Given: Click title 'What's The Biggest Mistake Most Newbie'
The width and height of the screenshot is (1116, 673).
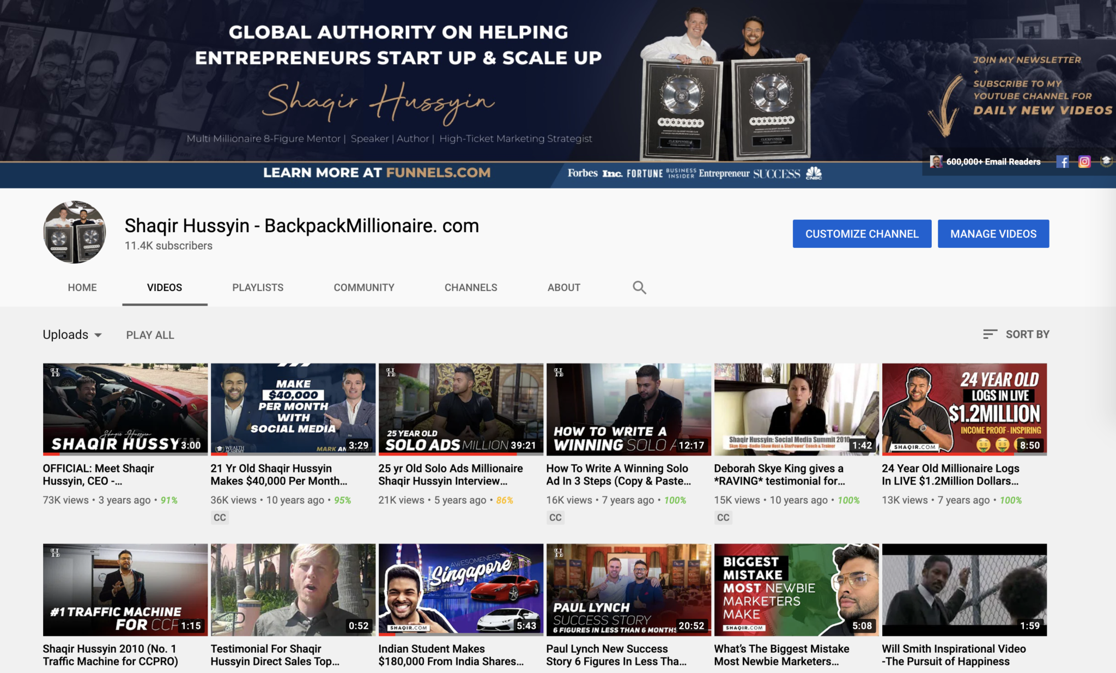Looking at the screenshot, I should point(782,655).
